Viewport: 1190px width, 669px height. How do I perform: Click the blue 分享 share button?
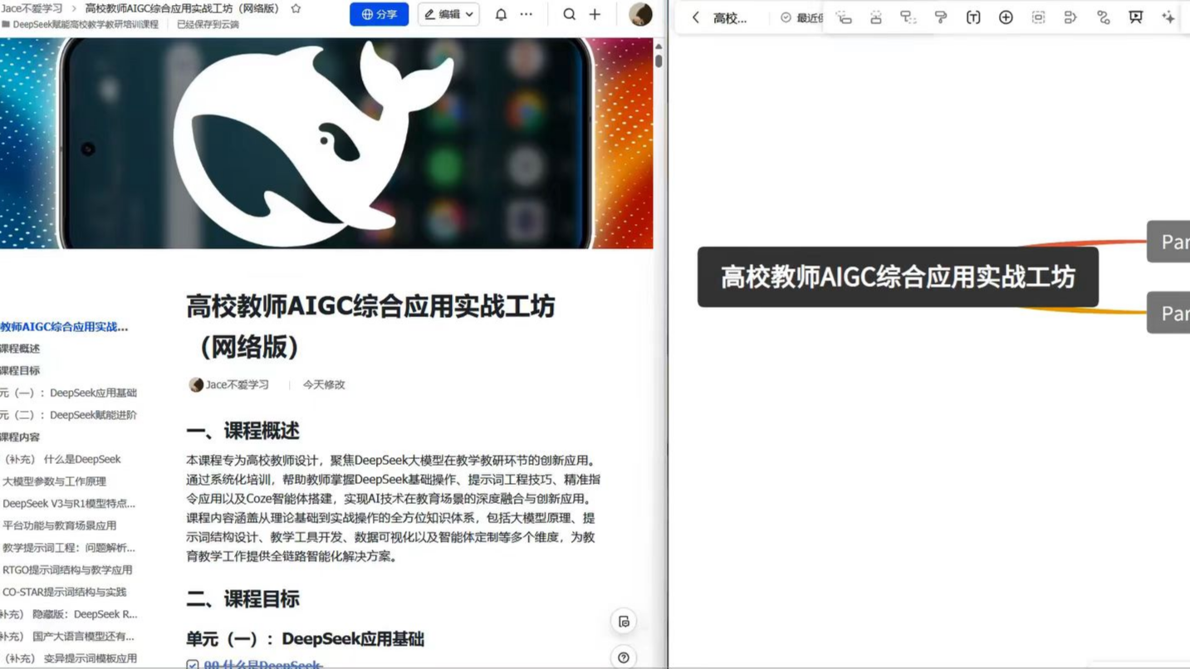(379, 14)
